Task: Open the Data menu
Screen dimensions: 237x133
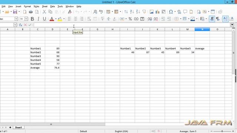Action: click(53, 6)
